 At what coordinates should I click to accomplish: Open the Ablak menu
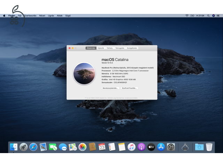pos(60,16)
